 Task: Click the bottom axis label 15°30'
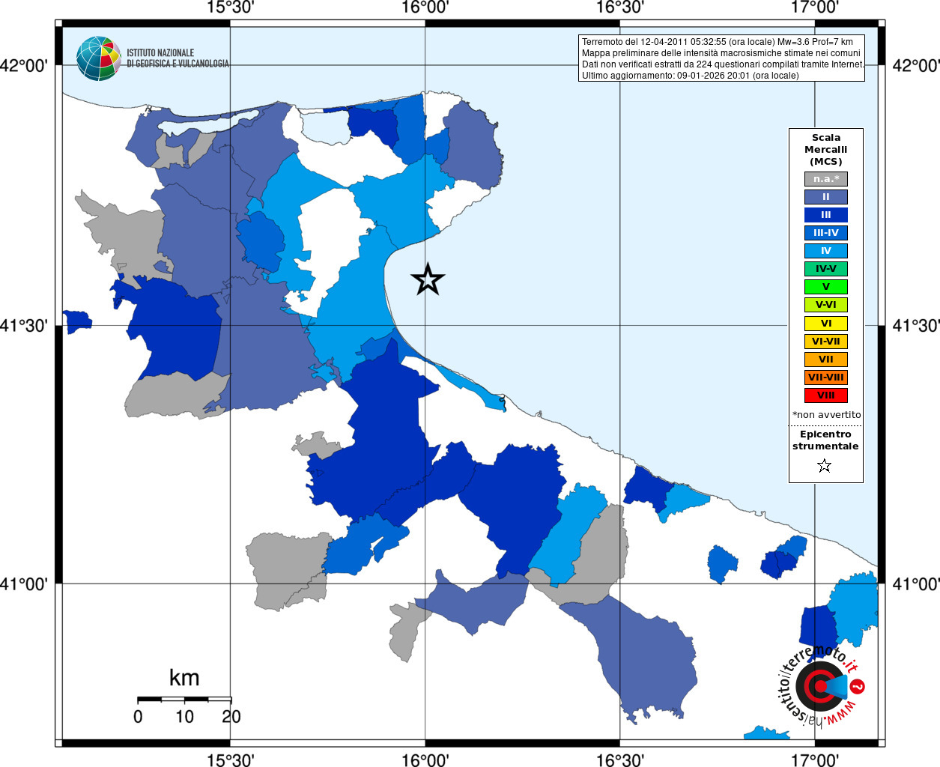(x=231, y=760)
